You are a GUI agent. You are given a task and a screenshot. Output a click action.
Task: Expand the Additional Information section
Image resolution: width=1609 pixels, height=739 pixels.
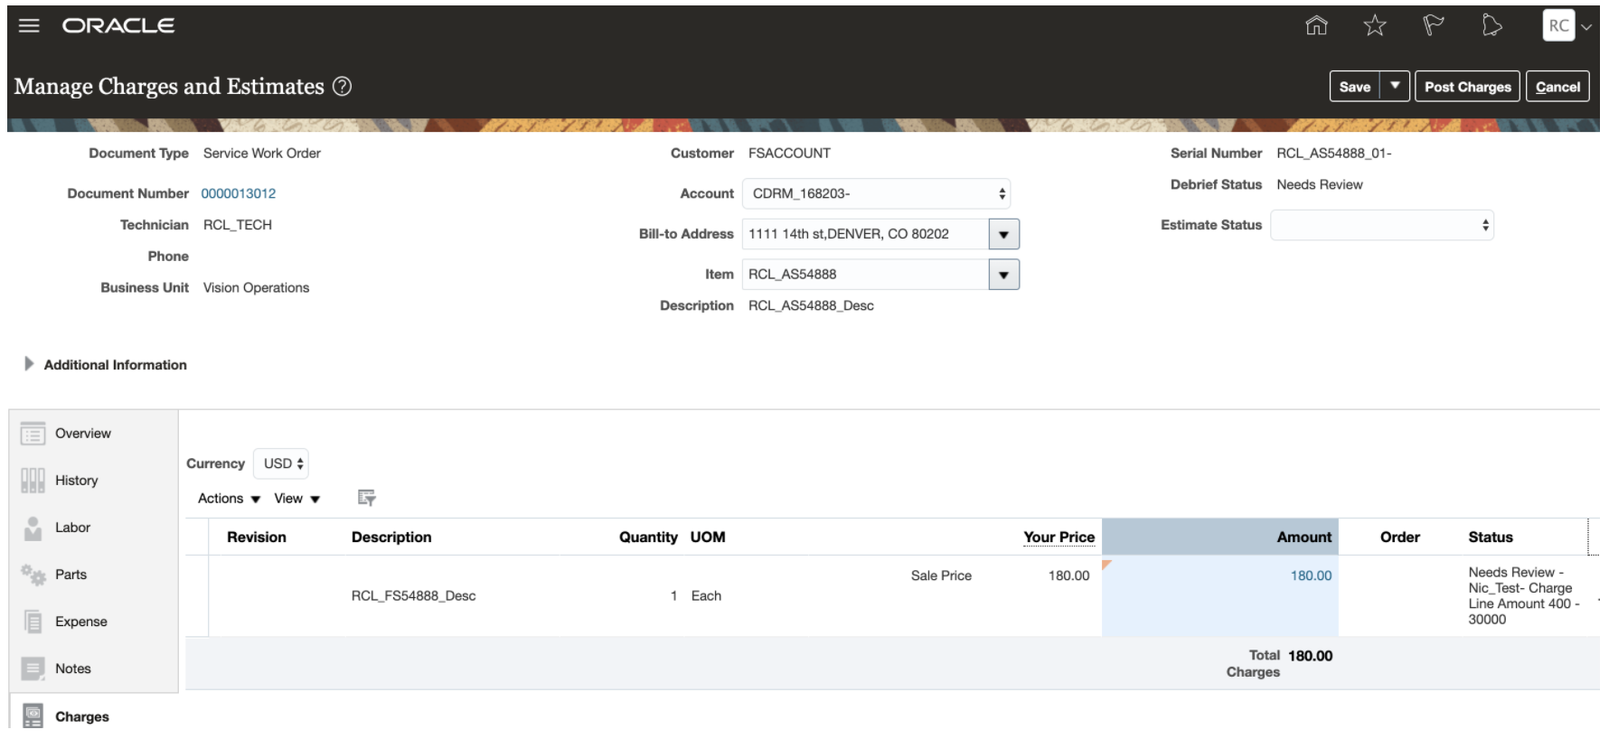[x=29, y=364]
